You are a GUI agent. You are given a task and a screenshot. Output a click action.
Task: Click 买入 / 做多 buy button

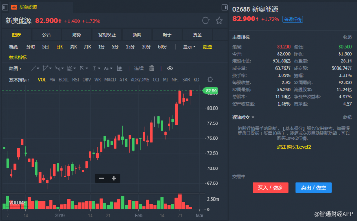point(271,188)
